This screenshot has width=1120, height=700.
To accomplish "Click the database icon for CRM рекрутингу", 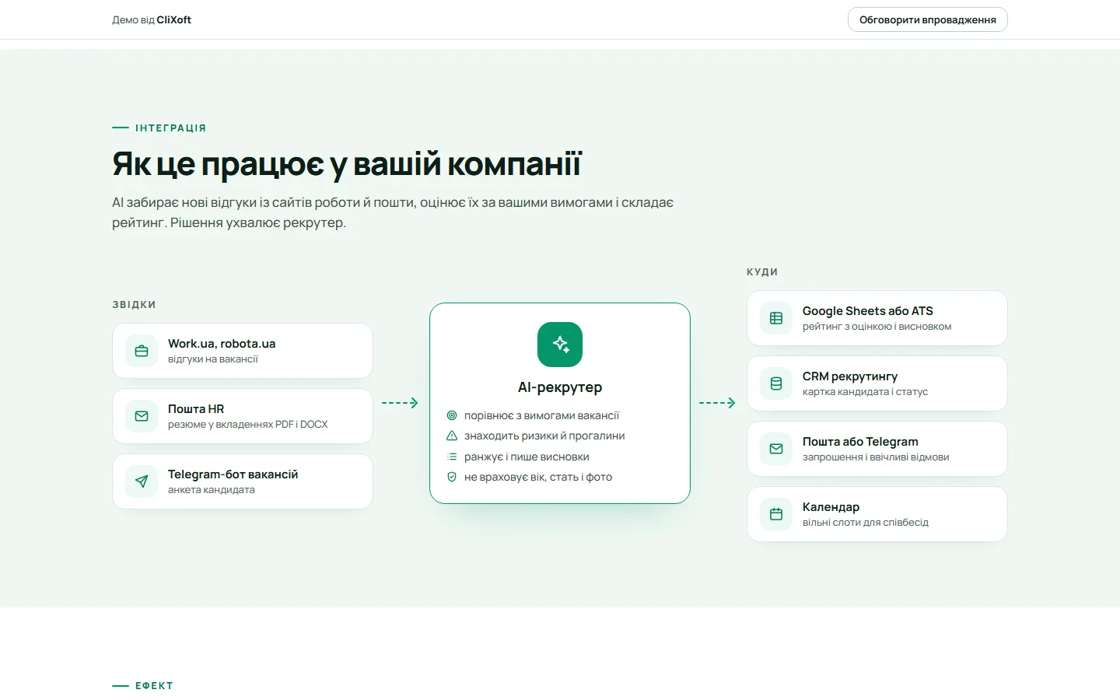I will coord(776,383).
